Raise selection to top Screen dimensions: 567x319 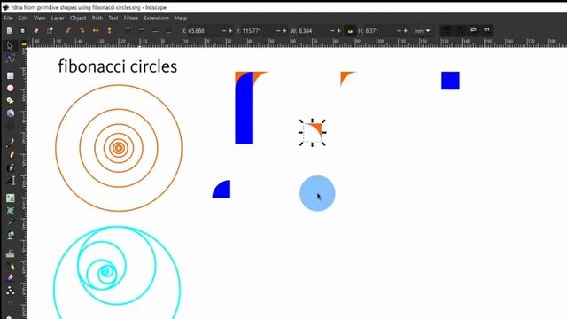click(x=128, y=31)
